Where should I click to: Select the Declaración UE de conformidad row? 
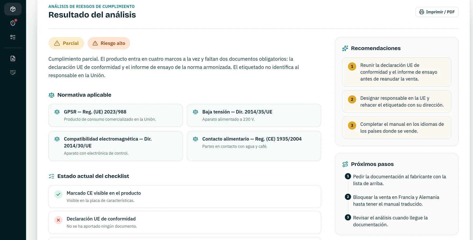pyautogui.click(x=185, y=222)
